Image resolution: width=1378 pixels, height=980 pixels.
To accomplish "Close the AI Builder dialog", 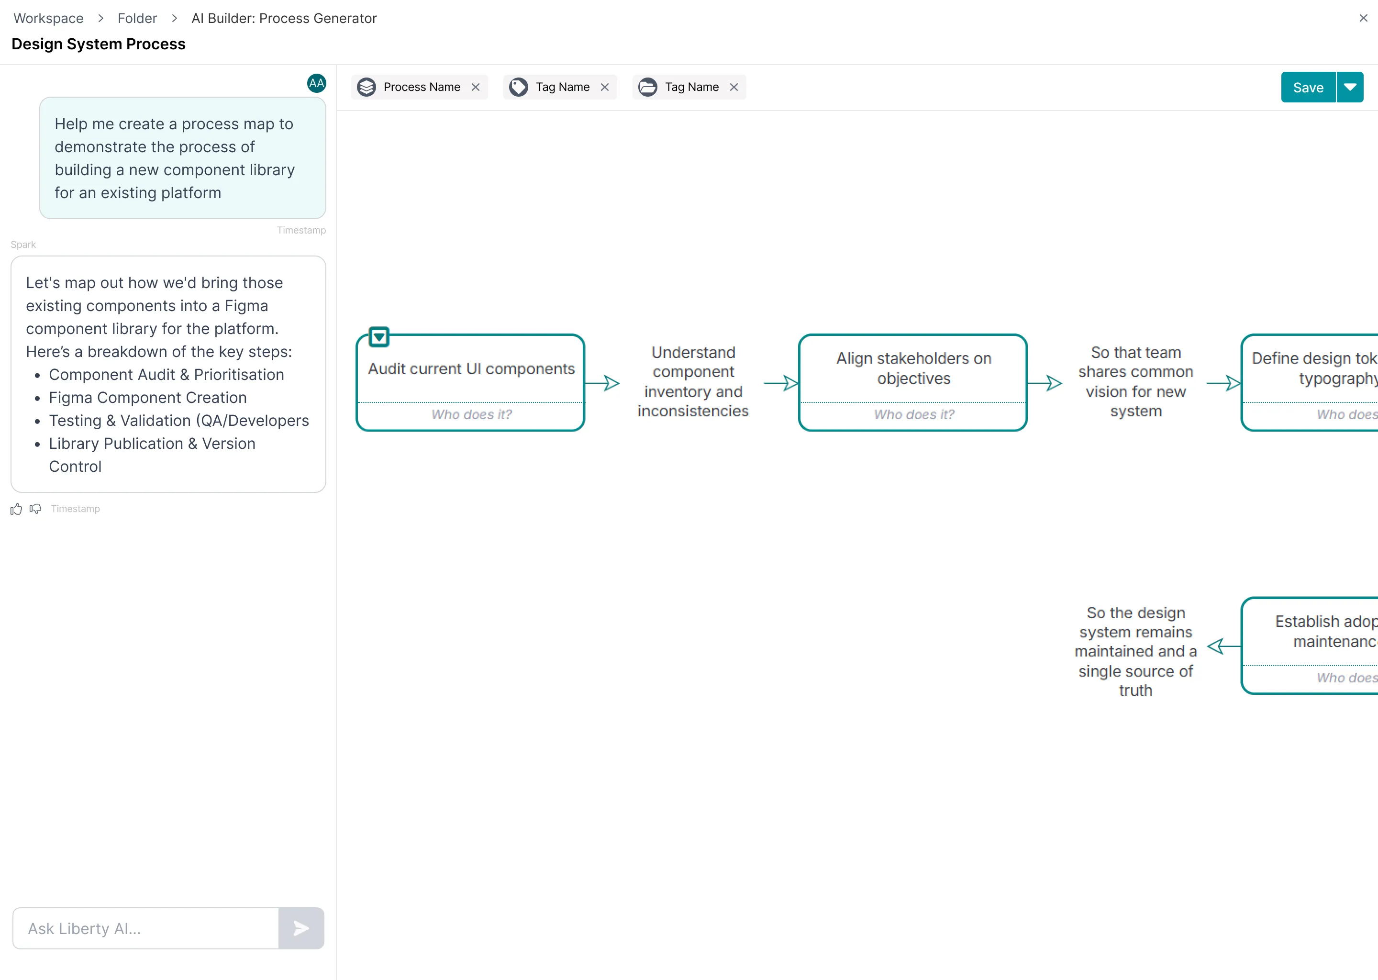I will click(1363, 18).
